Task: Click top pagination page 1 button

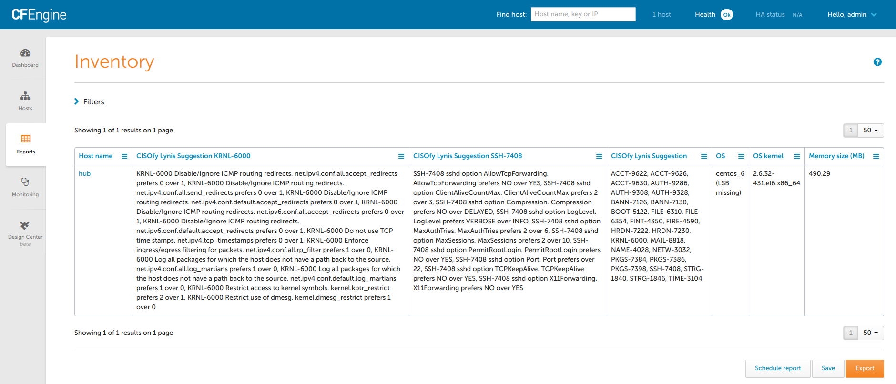Action: 851,131
